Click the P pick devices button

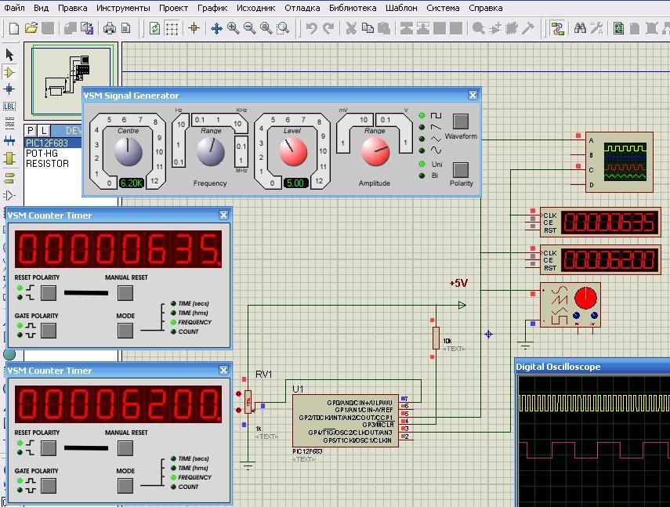coord(30,131)
